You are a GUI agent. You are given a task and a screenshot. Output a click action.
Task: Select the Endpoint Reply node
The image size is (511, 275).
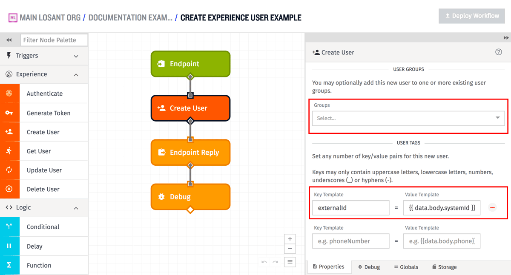[x=190, y=152]
